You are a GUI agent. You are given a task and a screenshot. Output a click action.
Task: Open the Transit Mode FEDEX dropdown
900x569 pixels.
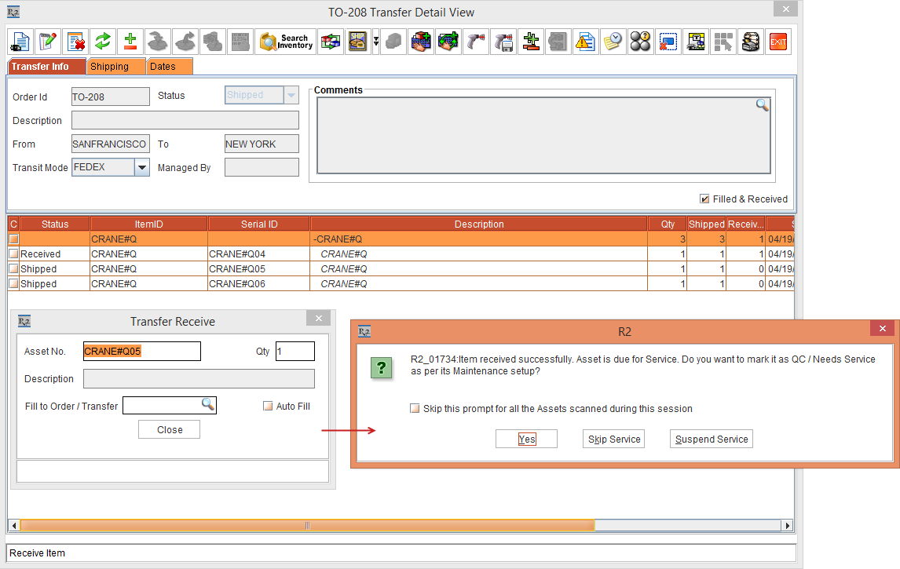coord(141,167)
